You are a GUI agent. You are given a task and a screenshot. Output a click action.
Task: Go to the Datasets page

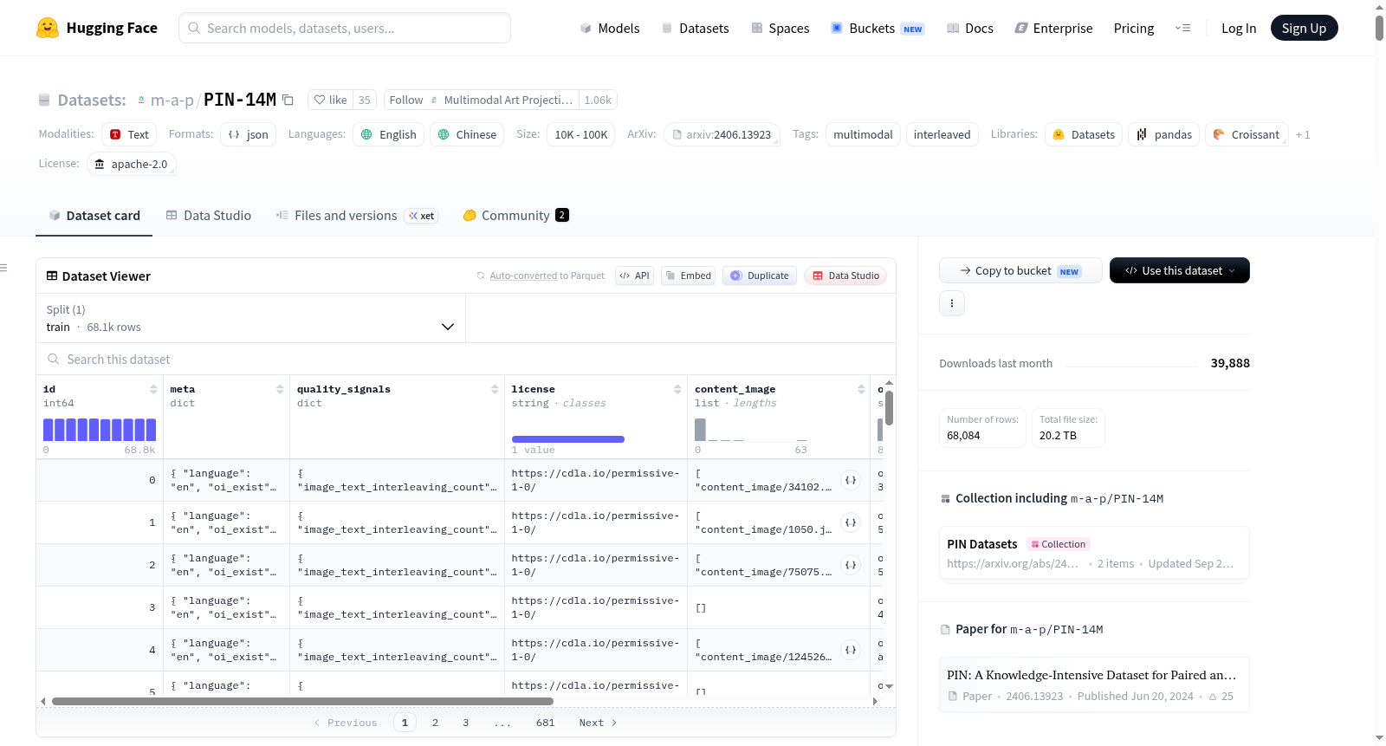coord(696,29)
